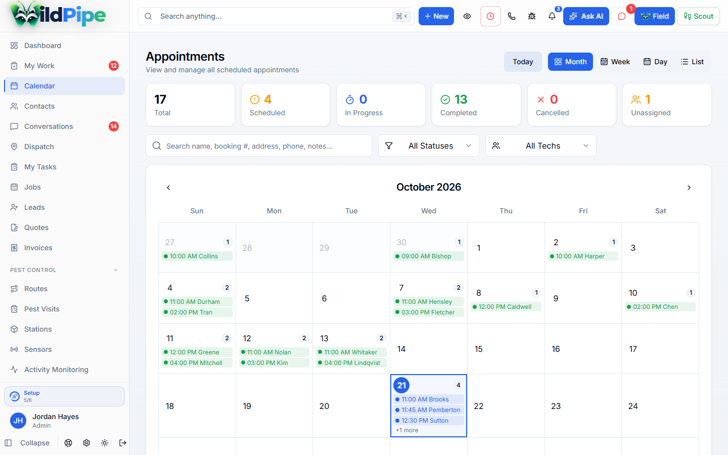
Task: Open Sensors in the sidebar
Action: click(x=64, y=349)
